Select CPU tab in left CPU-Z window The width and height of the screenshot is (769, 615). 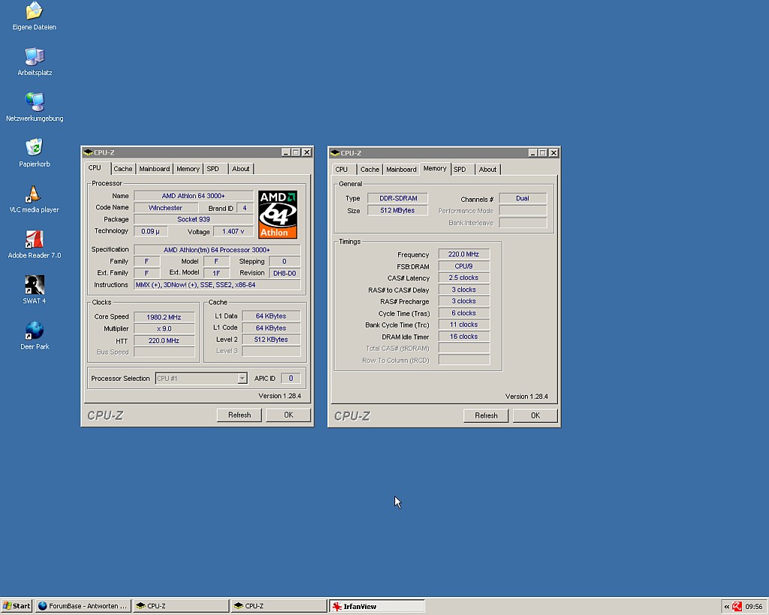[97, 167]
